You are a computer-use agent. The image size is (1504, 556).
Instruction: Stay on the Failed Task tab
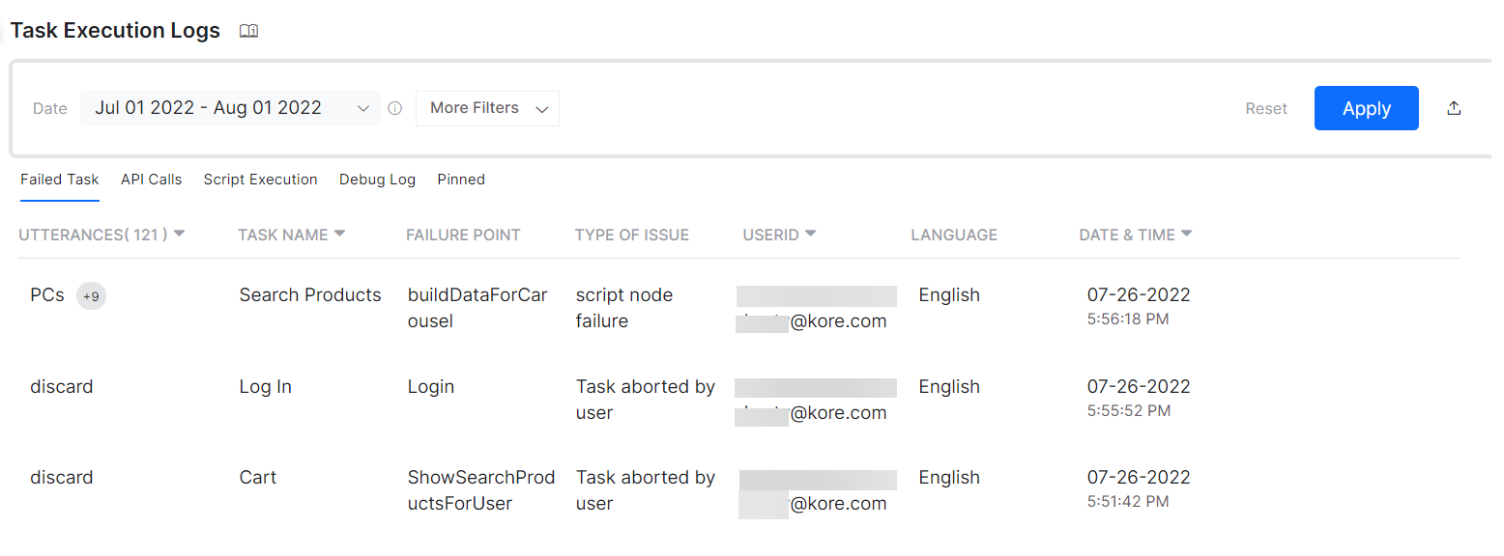[x=59, y=180]
